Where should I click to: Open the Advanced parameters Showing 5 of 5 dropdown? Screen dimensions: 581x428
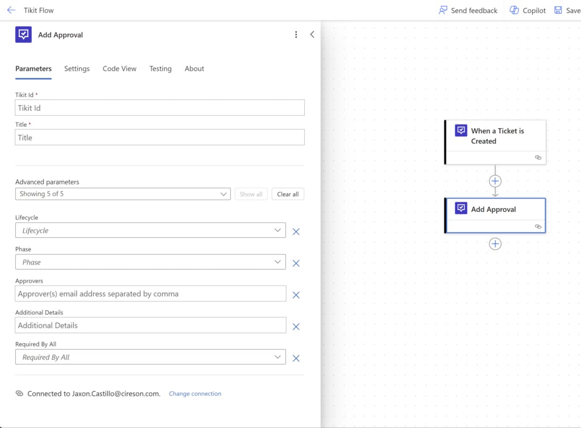point(123,194)
